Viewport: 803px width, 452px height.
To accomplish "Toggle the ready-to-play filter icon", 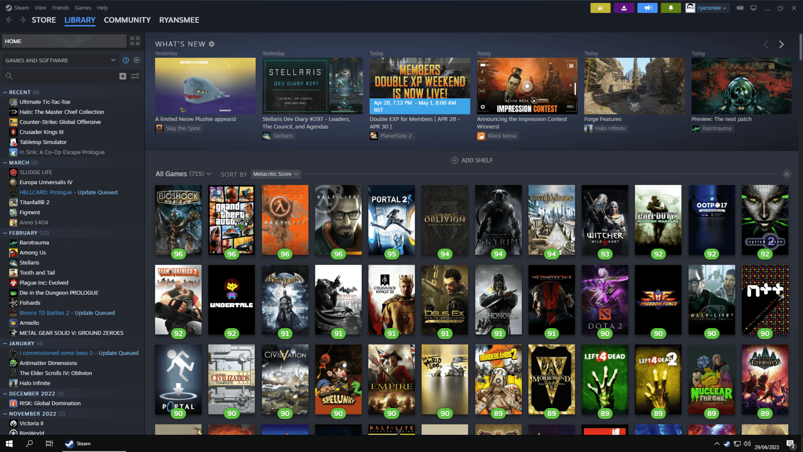I will 136,60.
